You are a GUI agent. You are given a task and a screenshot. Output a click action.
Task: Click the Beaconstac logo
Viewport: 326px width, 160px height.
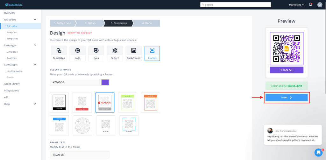click(14, 4)
